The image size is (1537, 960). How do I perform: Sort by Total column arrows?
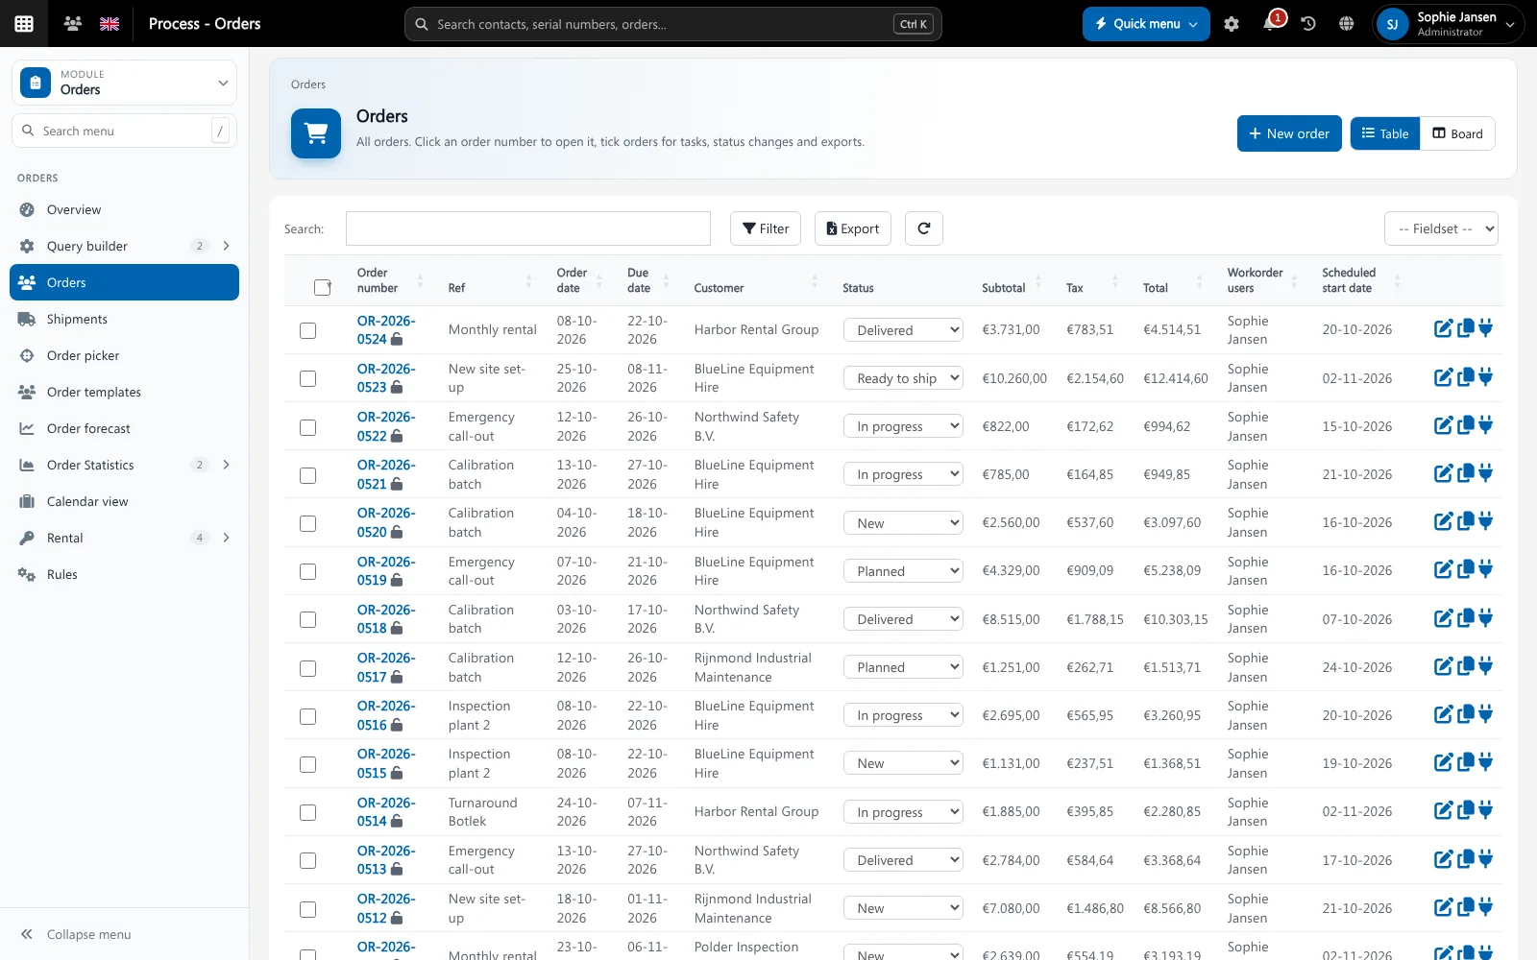(x=1199, y=280)
